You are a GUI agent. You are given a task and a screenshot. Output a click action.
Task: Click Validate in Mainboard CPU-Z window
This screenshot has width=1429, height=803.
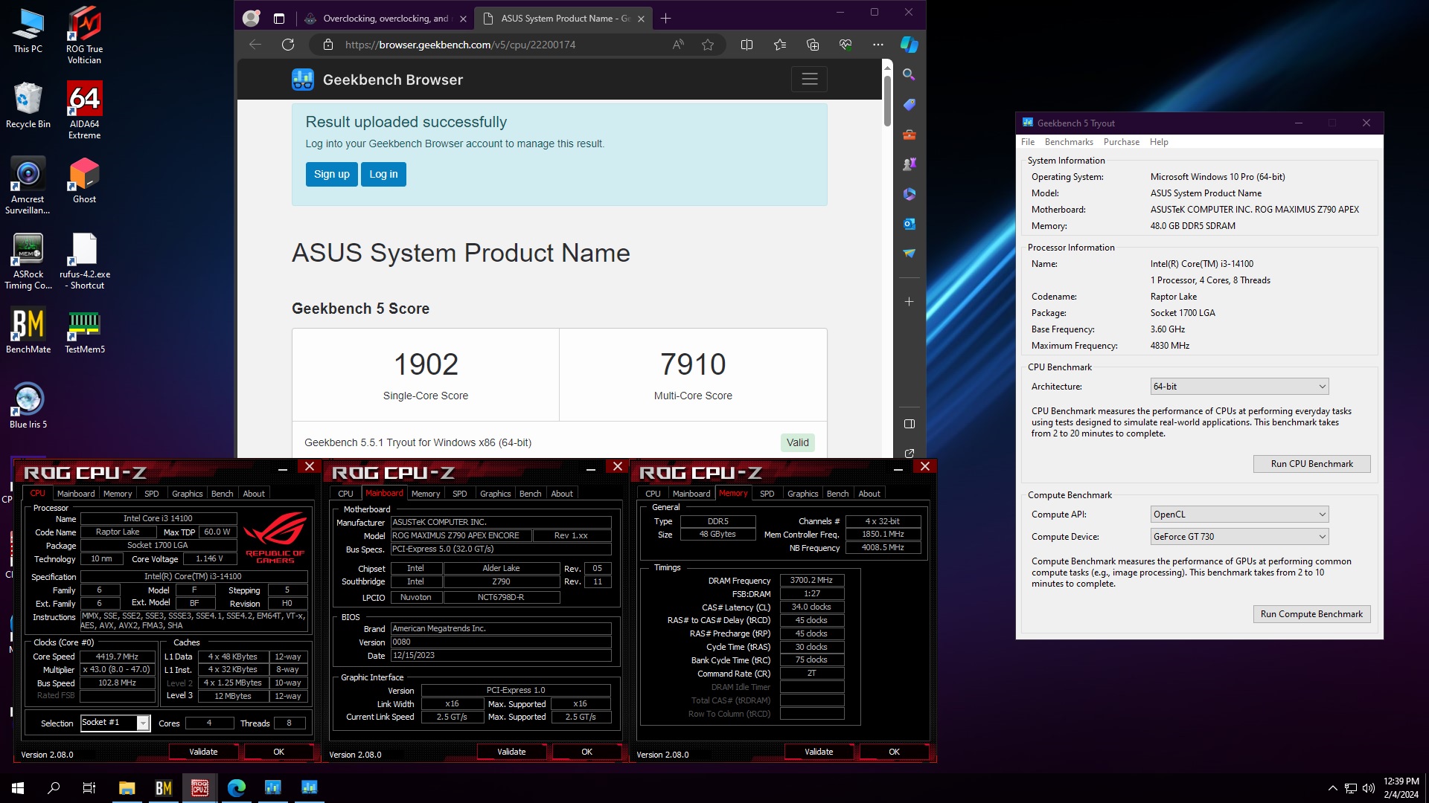511,752
